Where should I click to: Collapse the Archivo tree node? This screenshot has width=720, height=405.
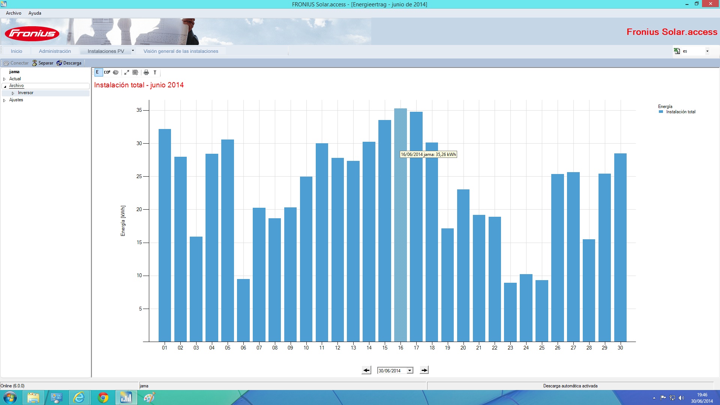[5, 86]
